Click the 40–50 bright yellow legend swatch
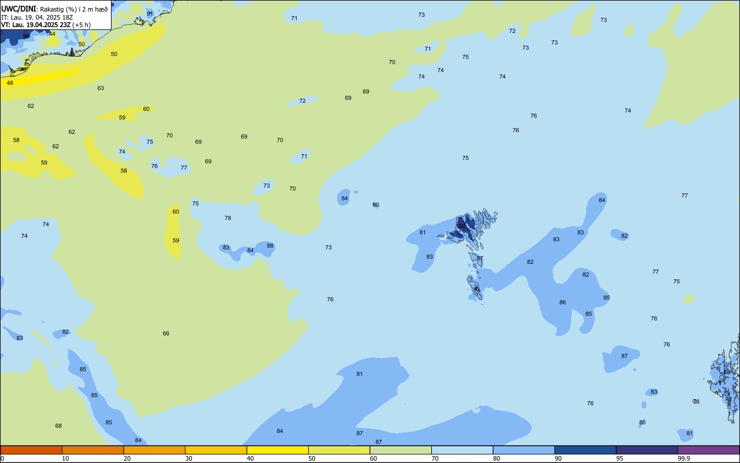The width and height of the screenshot is (740, 463). 277,450
